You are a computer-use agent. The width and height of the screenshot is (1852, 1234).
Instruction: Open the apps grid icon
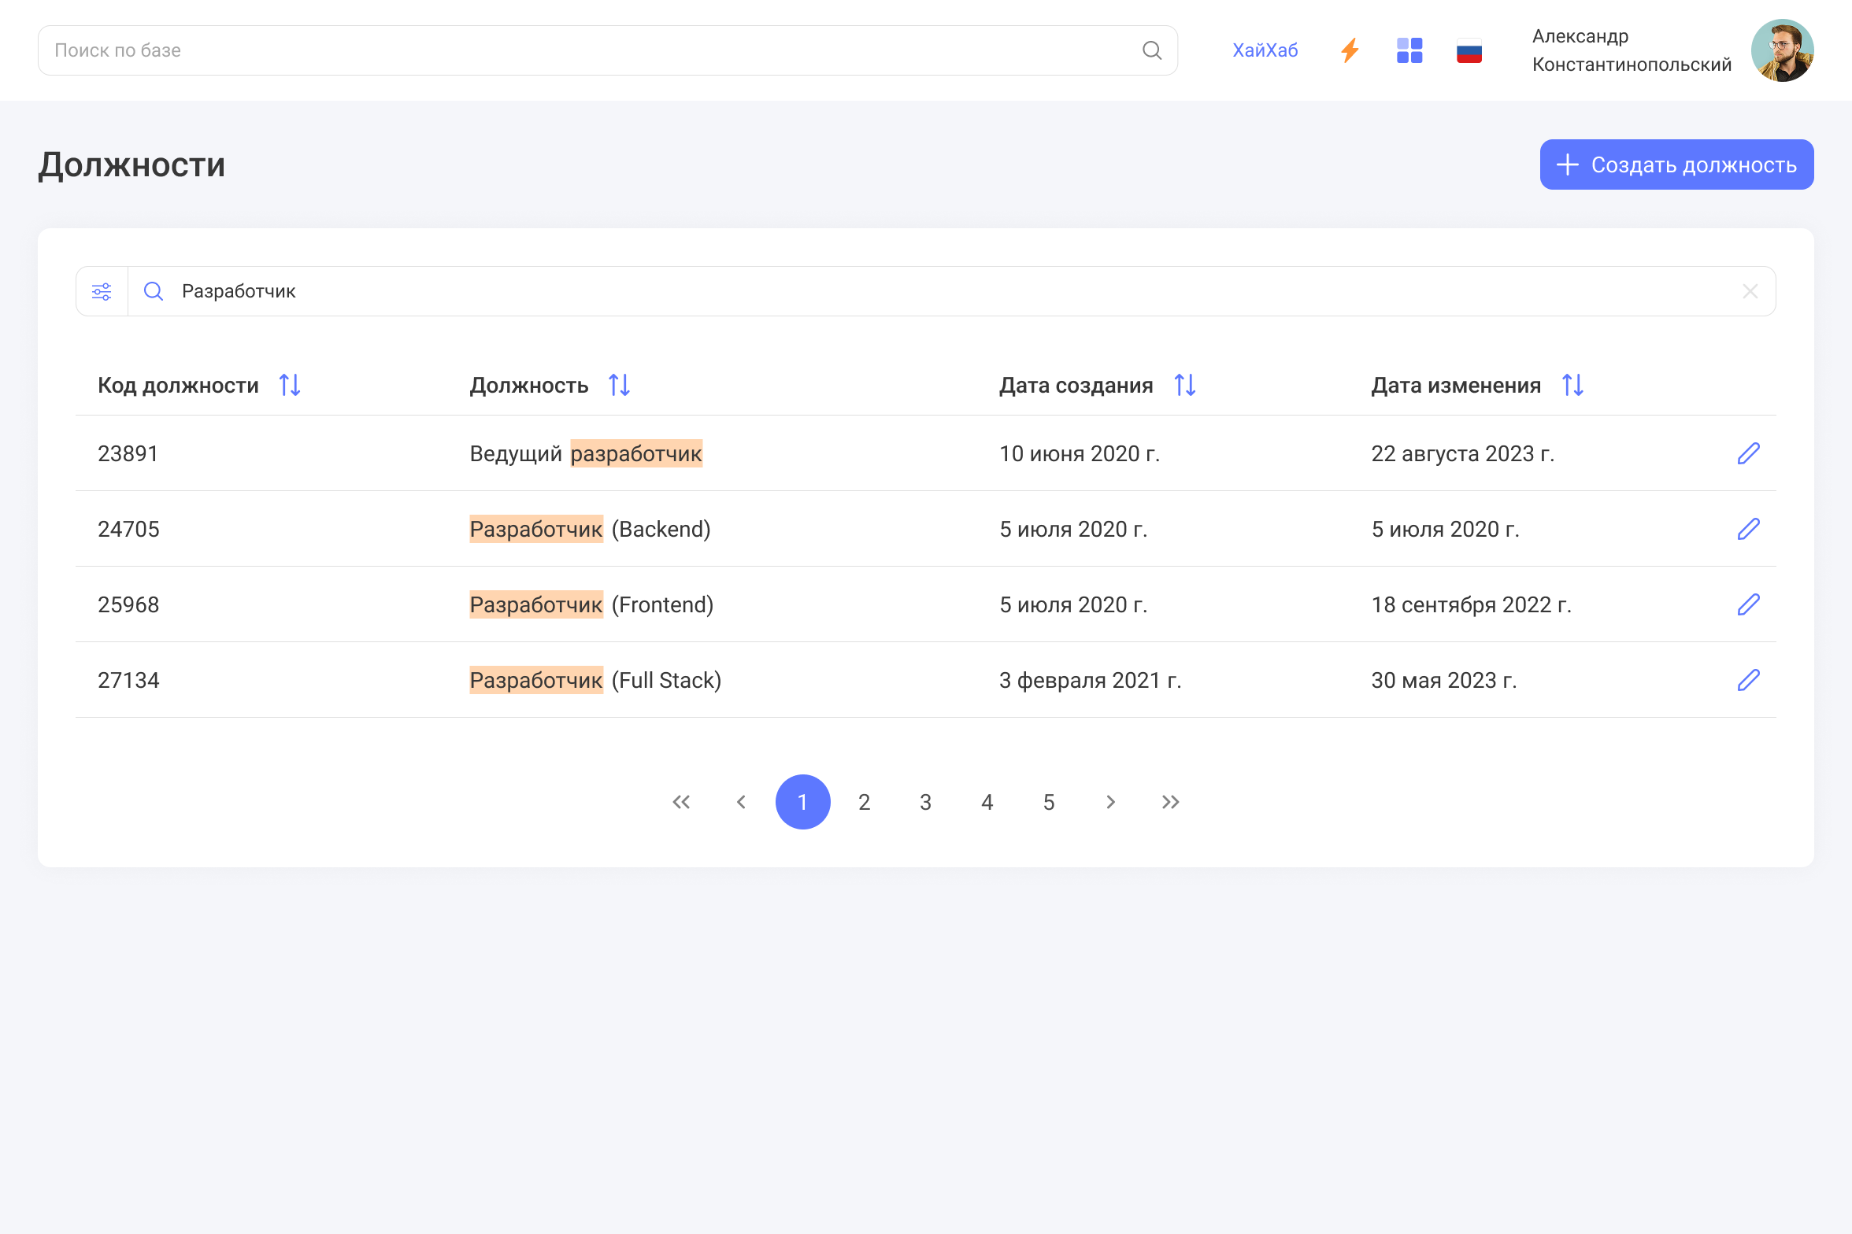click(x=1409, y=50)
